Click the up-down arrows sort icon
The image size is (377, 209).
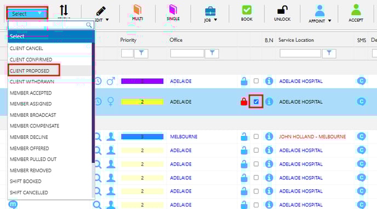coord(64,10)
